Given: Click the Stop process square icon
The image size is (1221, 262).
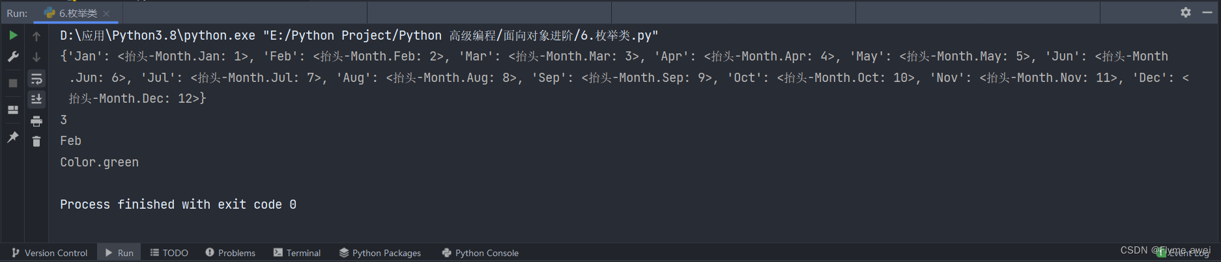Looking at the screenshot, I should click(13, 83).
